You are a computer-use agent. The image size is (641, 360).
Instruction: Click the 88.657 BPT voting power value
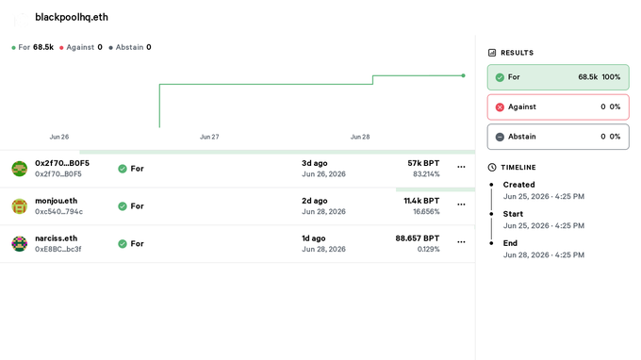click(x=418, y=238)
